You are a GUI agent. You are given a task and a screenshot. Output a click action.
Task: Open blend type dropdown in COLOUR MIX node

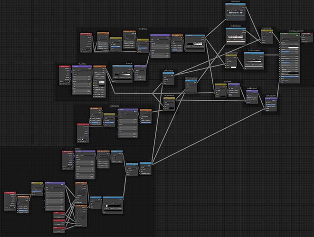(267, 35)
